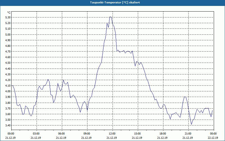Image resolution: width=225 pixels, height=141 pixels.
Task: Select the 3,90 y-axis value
Action: coord(8,97)
